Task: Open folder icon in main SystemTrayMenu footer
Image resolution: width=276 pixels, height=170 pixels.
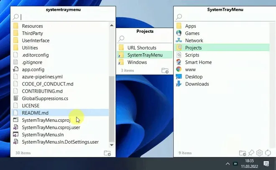Action: coord(243,153)
